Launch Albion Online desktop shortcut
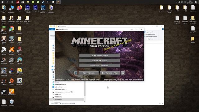 point(4,40)
